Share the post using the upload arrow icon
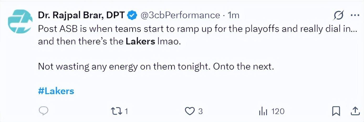The image size is (364, 122). [355, 112]
